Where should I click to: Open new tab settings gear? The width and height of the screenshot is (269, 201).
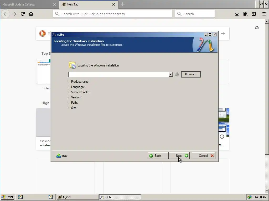pos(257,27)
